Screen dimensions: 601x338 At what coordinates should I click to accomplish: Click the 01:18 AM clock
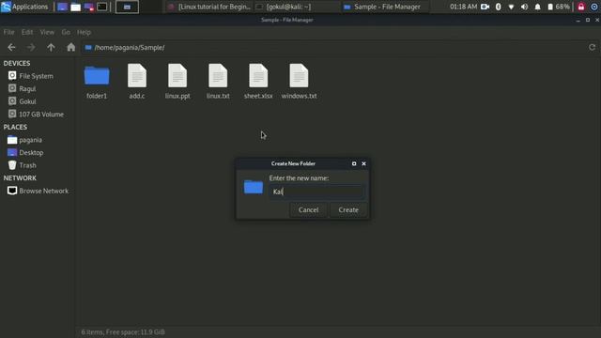tap(463, 7)
